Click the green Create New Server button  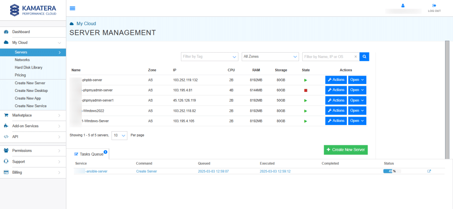(x=346, y=150)
